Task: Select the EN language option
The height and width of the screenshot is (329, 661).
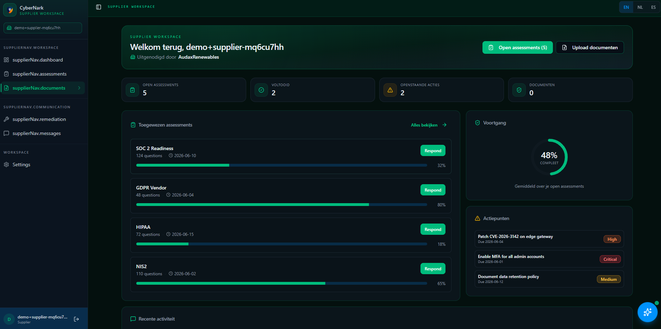Action: [x=626, y=7]
